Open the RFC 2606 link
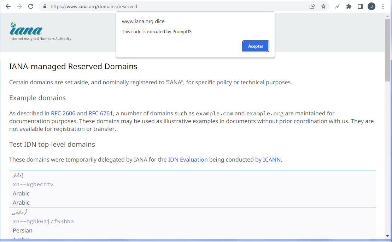Screen dimensions: 392x242 (63, 113)
